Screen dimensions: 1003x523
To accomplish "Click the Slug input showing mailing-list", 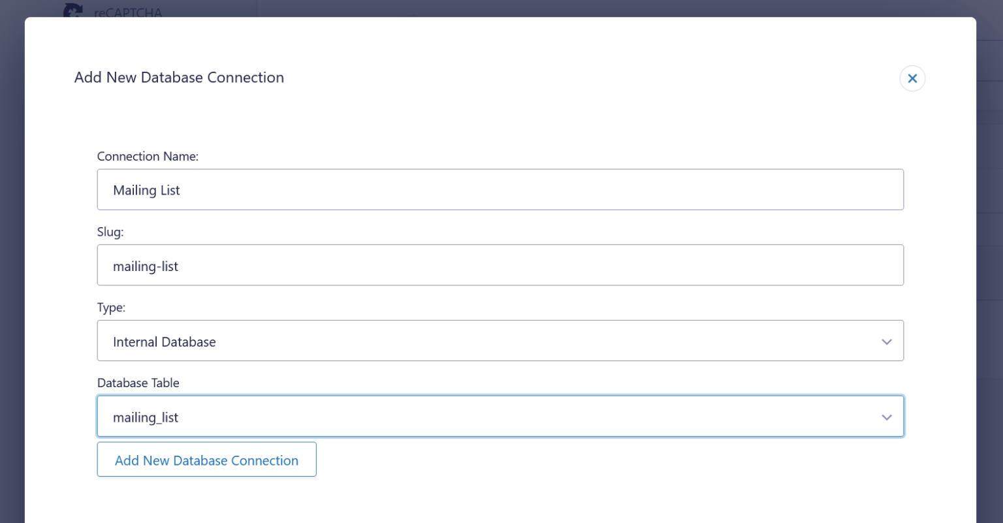I will pyautogui.click(x=500, y=265).
